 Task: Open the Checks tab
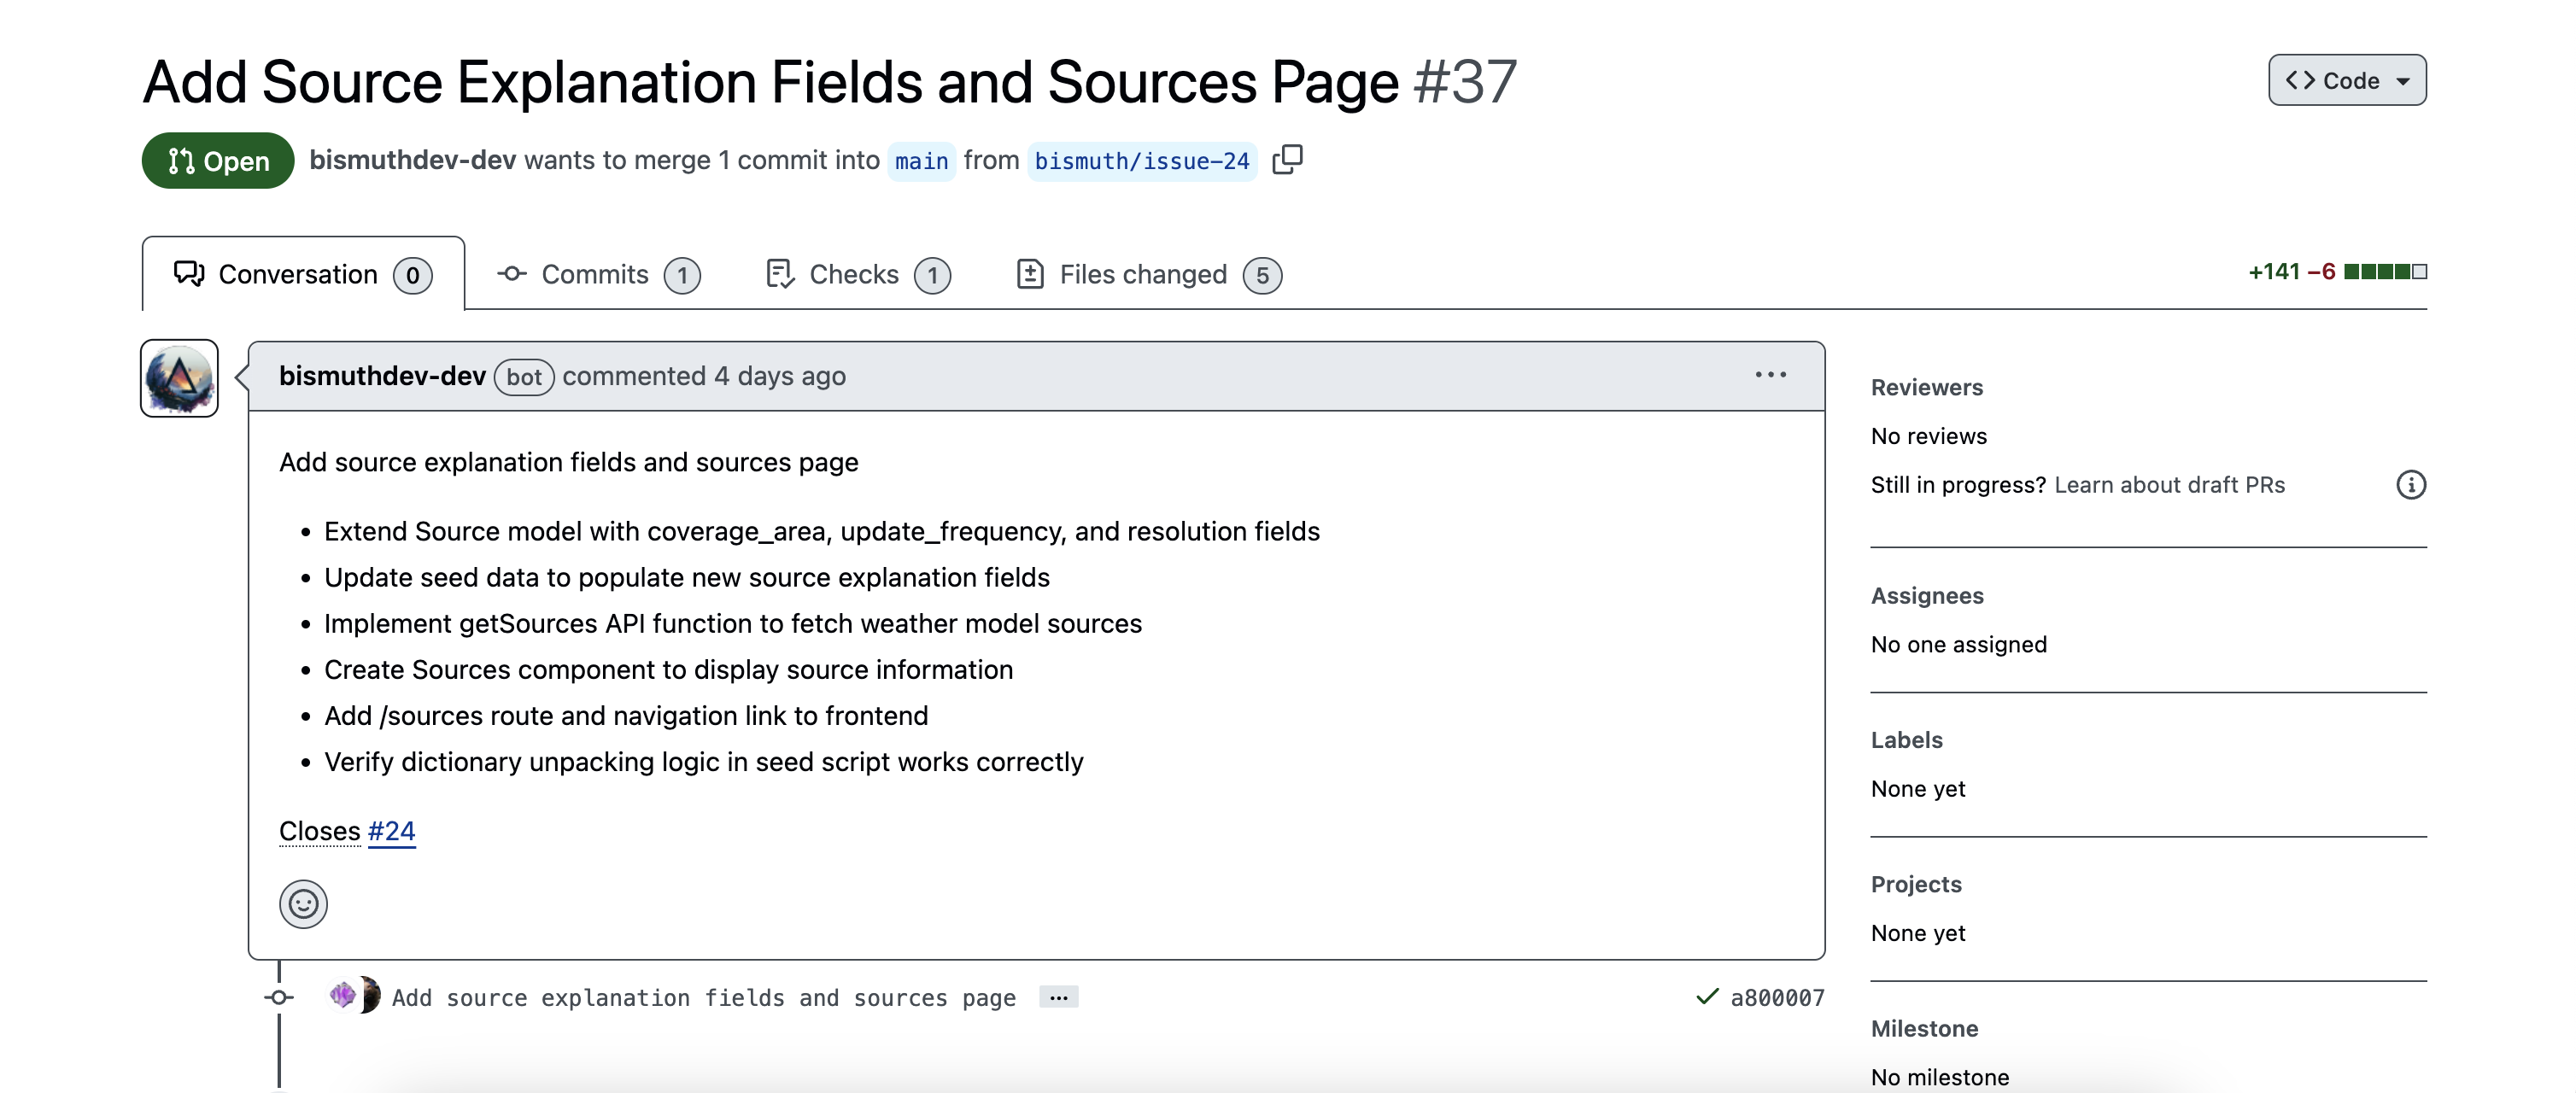(x=856, y=274)
